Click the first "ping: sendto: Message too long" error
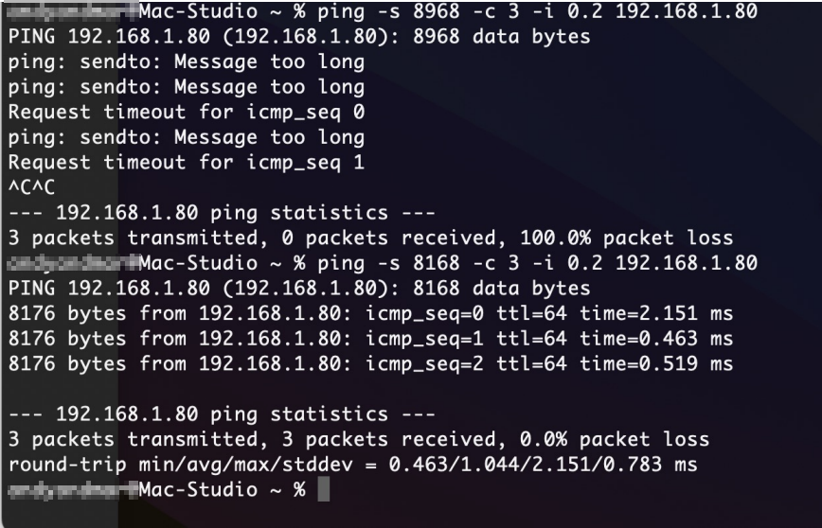This screenshot has width=822, height=528. pyautogui.click(x=186, y=62)
